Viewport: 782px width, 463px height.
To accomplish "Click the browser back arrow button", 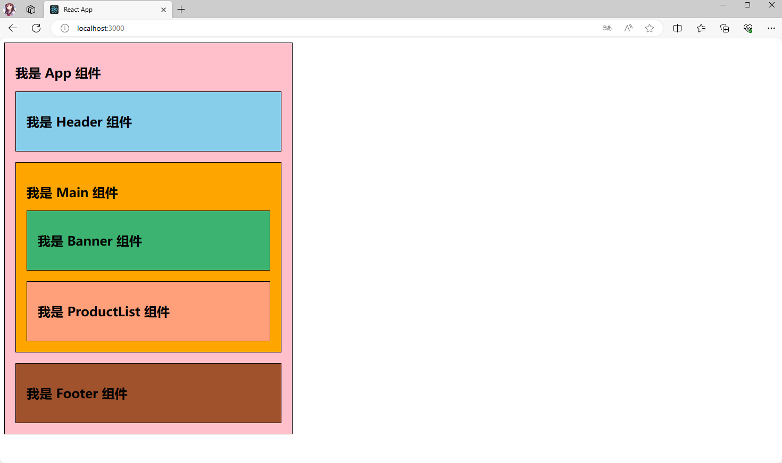I will [13, 28].
